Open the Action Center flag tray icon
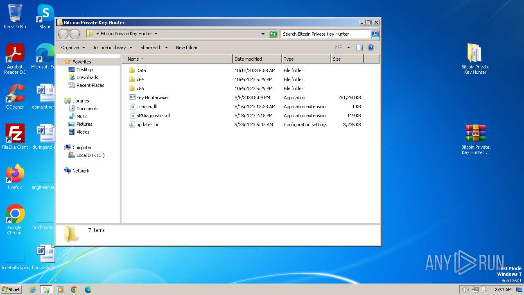 coord(485,290)
